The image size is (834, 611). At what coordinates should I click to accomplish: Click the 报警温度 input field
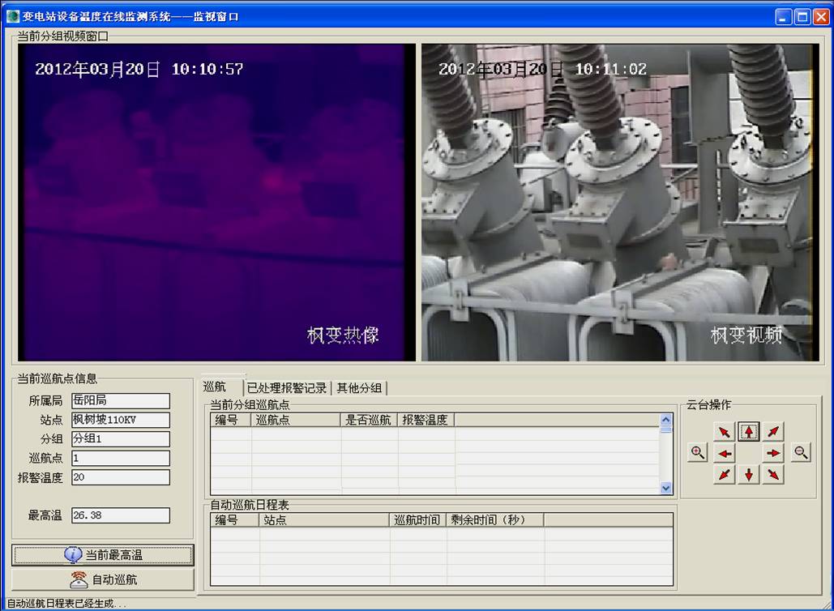[x=121, y=477]
